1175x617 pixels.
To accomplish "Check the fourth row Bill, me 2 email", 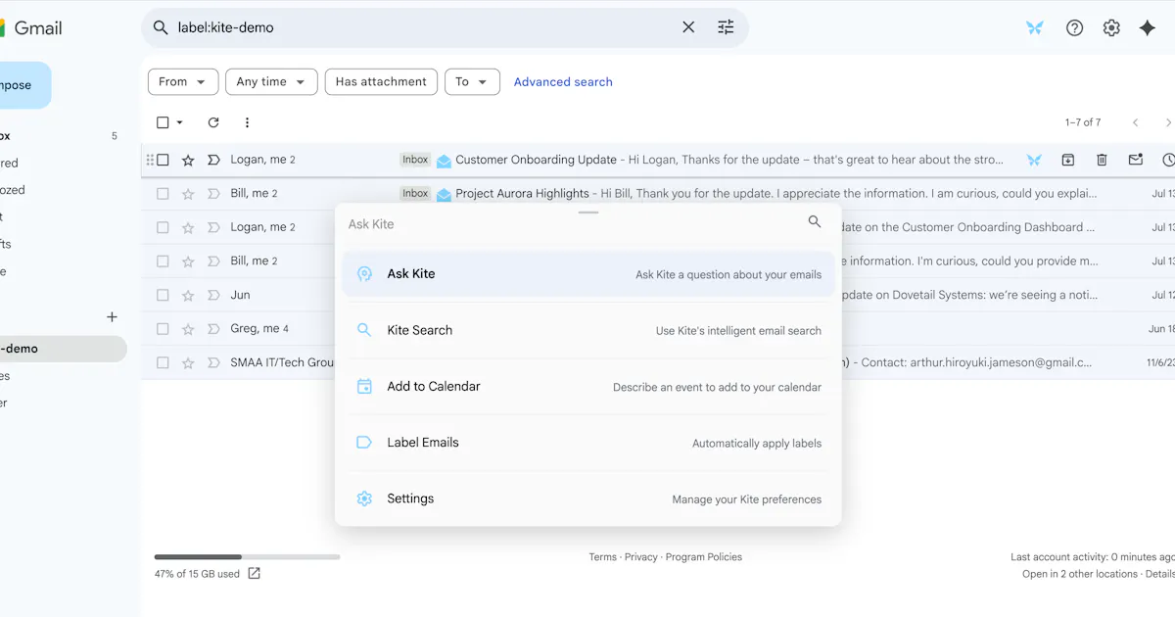I will pyautogui.click(x=163, y=261).
